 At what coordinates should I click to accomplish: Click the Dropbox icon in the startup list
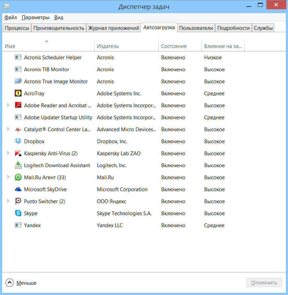click(18, 142)
